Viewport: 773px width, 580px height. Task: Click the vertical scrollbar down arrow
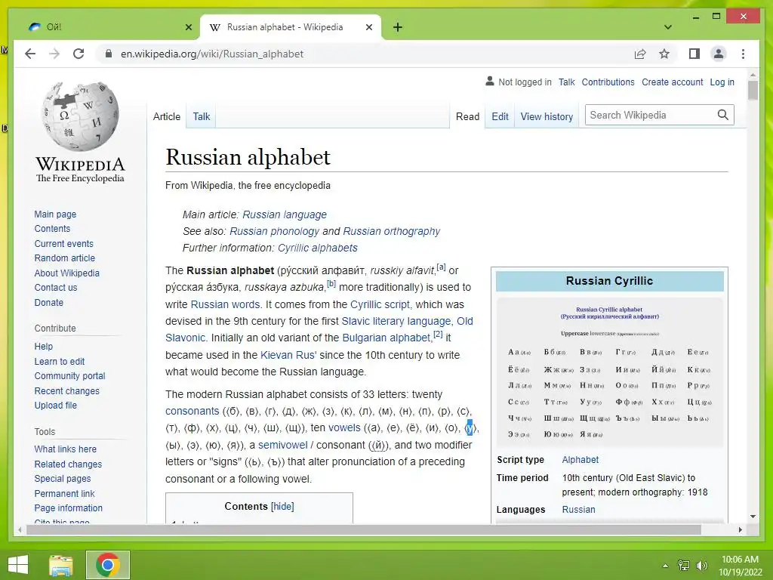pos(753,517)
